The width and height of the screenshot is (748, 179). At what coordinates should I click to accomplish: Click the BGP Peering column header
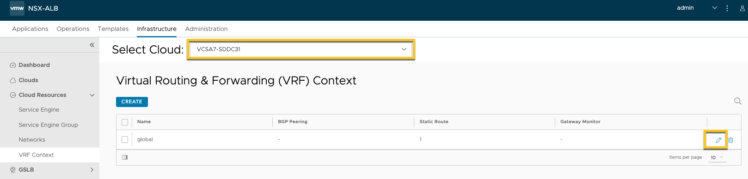coord(293,122)
